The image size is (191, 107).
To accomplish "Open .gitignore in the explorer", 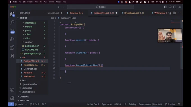I will pos(27,88).
